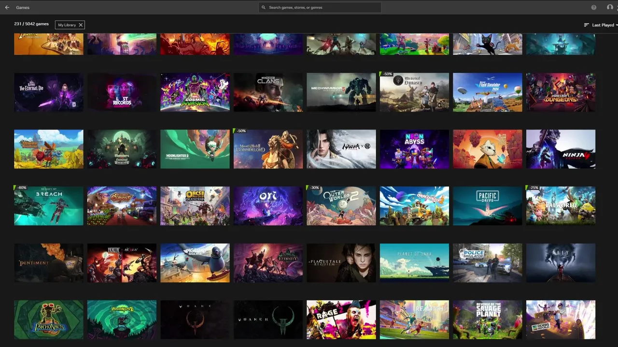Open the user account profile icon

point(610,7)
